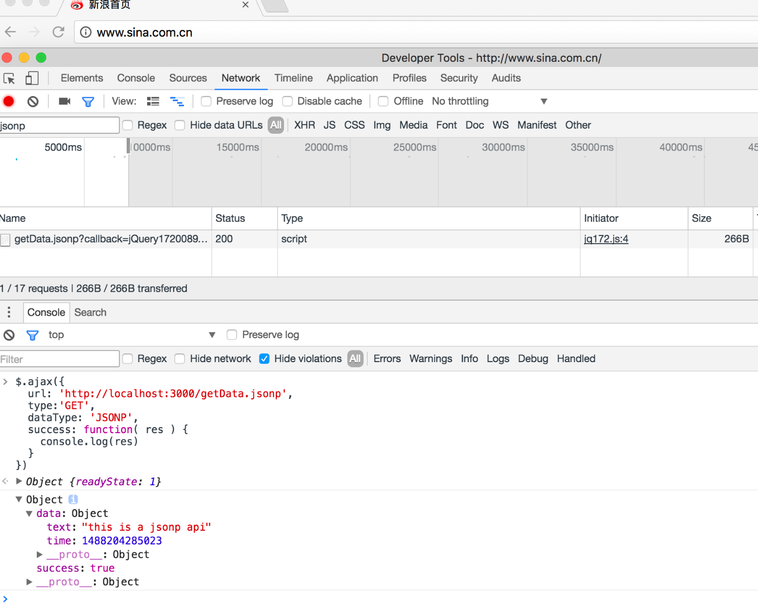The height and width of the screenshot is (615, 758).
Task: Check the Offline checkbox
Action: coord(383,102)
